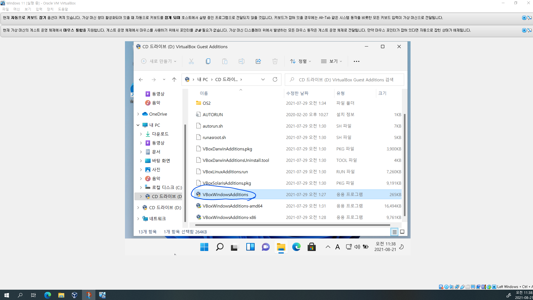The image size is (533, 300).
Task: Dismiss the keyboard capture notification
Action: [x=524, y=18]
